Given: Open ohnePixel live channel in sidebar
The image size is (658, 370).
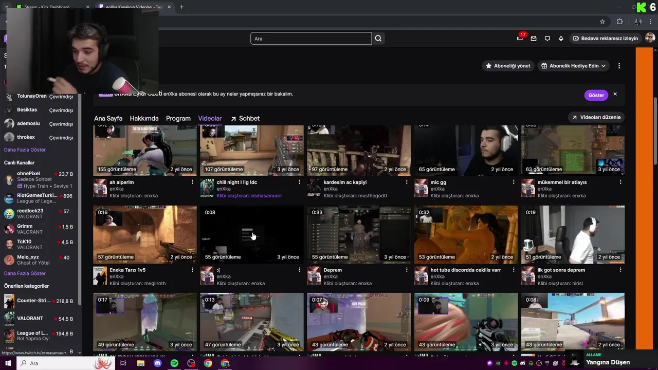Looking at the screenshot, I should point(40,180).
